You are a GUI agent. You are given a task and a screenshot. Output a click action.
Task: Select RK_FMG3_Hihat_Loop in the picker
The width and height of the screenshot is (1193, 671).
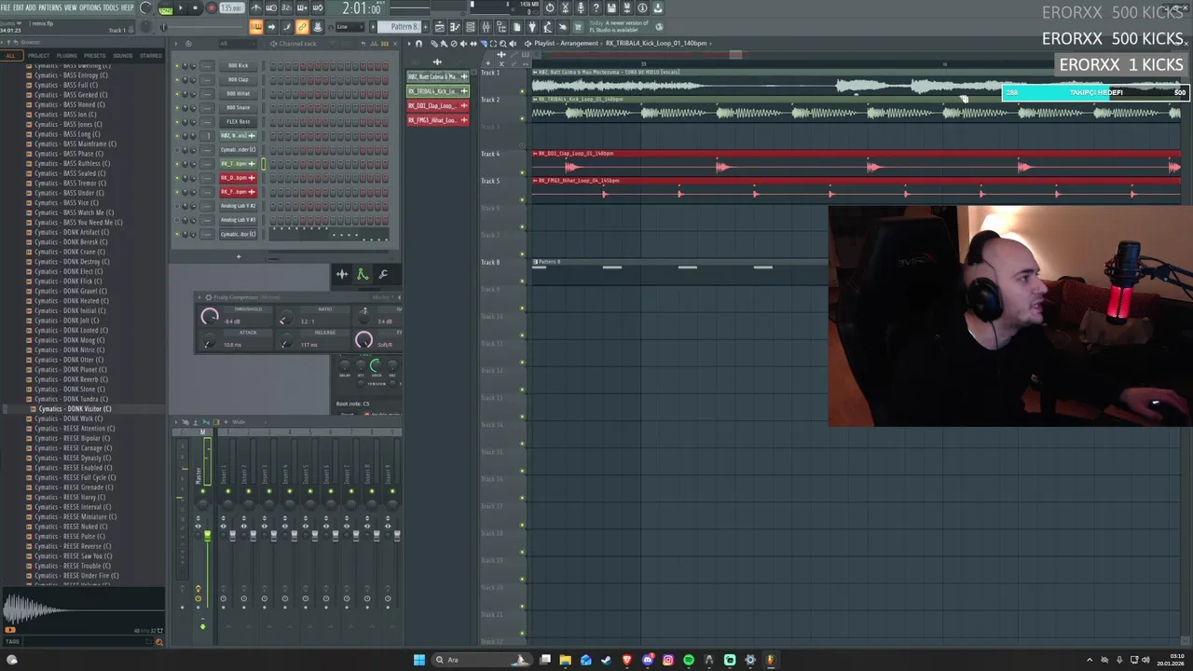pyautogui.click(x=438, y=119)
